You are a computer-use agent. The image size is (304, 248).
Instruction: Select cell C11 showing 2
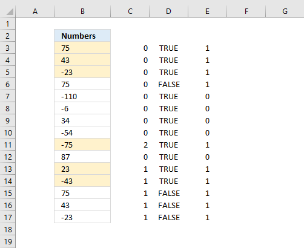(130, 145)
